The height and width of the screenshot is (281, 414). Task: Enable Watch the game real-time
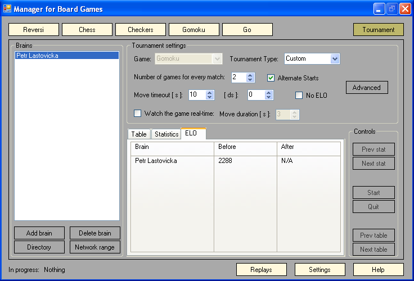[x=138, y=113]
